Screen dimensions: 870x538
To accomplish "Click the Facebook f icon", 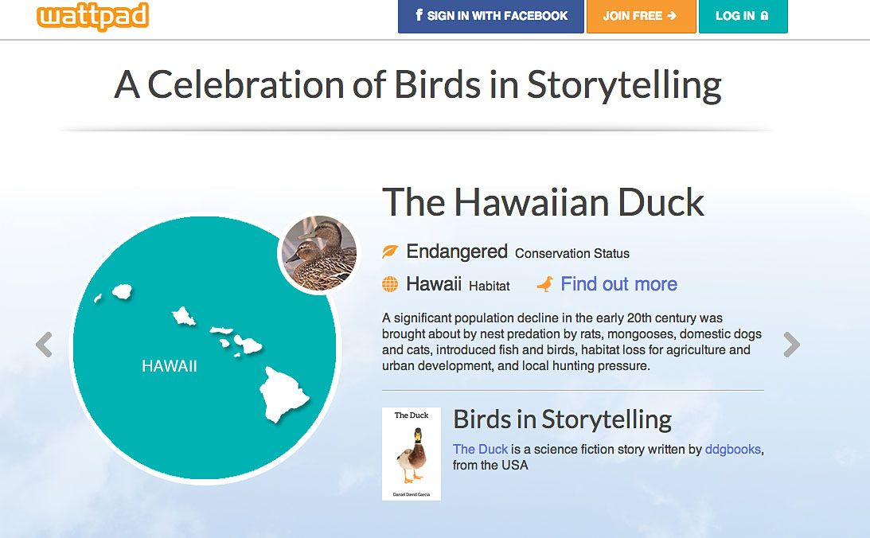I will click(x=419, y=15).
